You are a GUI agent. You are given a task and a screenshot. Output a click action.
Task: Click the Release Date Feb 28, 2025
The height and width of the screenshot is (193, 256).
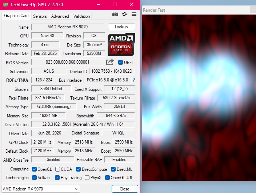45,53
